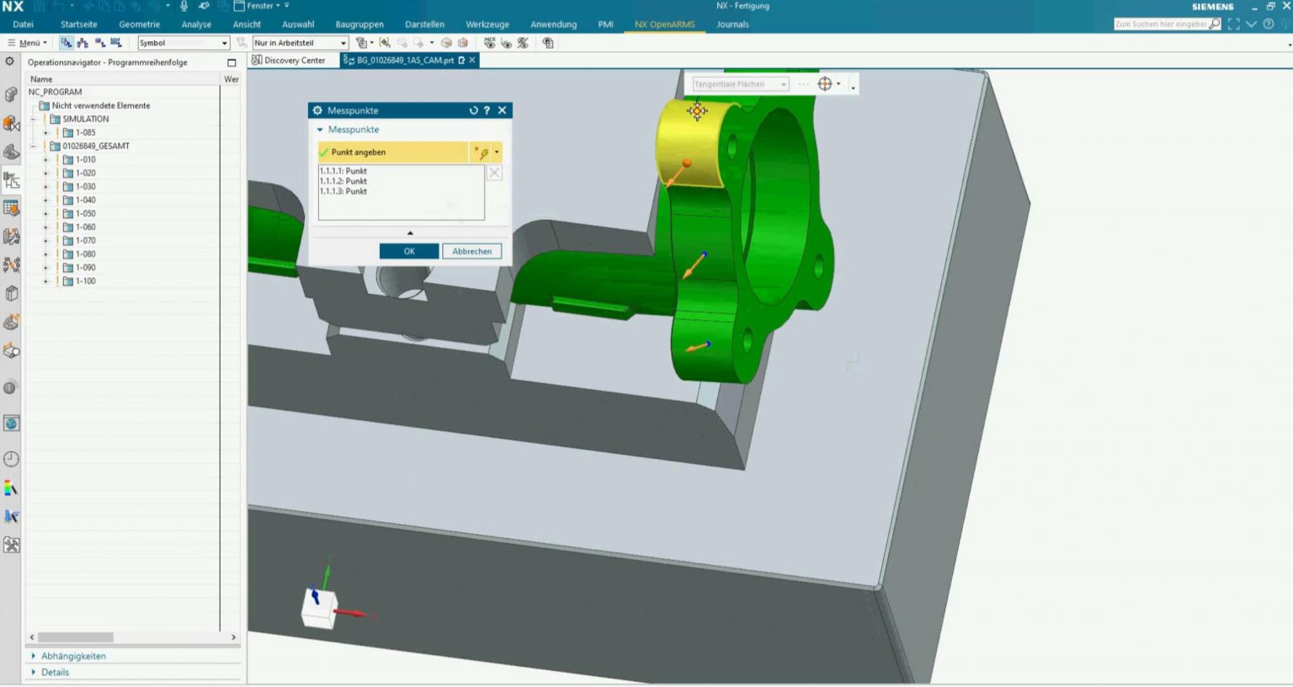Activate the clock icon in the left sidebar
The height and width of the screenshot is (687, 1293).
click(11, 457)
